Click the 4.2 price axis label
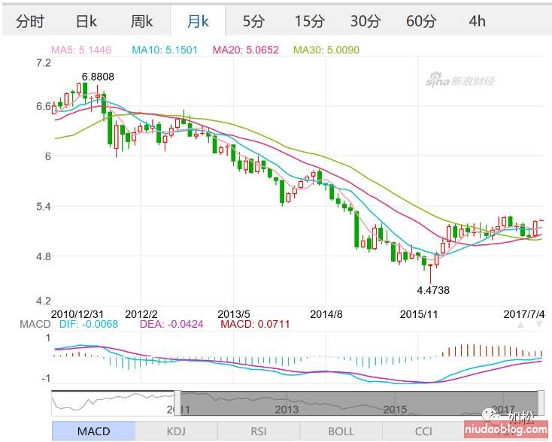Screen dimensions: 552x442 click(x=44, y=301)
